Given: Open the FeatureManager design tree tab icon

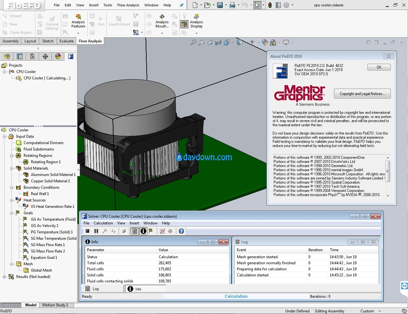Looking at the screenshot, I should click(7, 56).
